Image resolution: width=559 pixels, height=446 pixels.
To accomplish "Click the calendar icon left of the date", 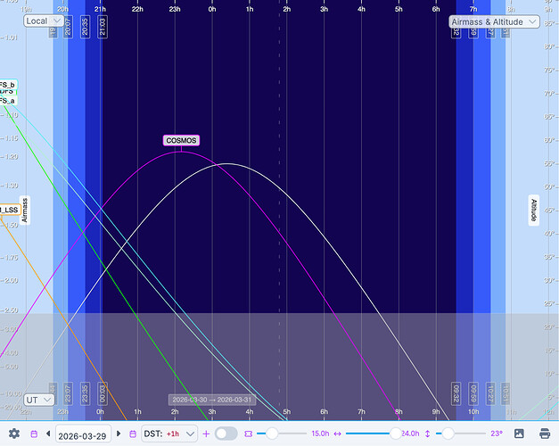I will pos(34,434).
